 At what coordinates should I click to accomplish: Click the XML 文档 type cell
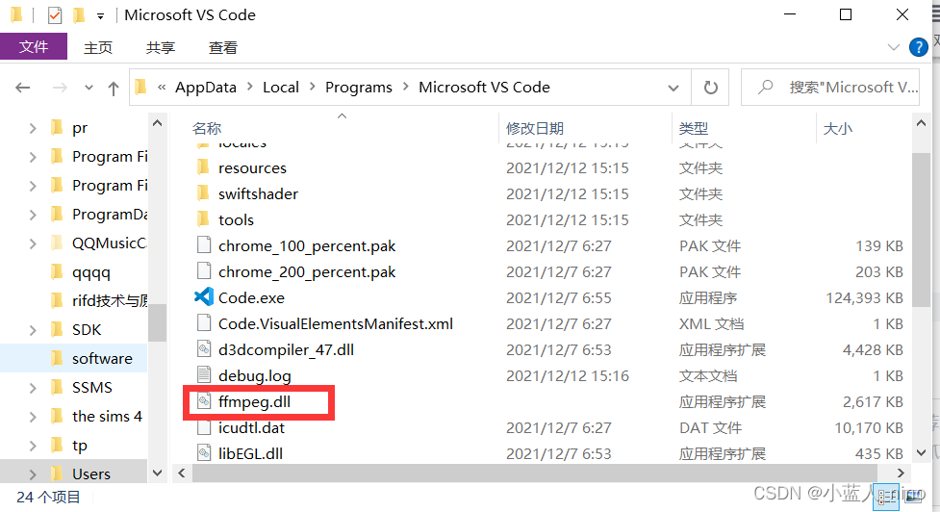pos(711,323)
